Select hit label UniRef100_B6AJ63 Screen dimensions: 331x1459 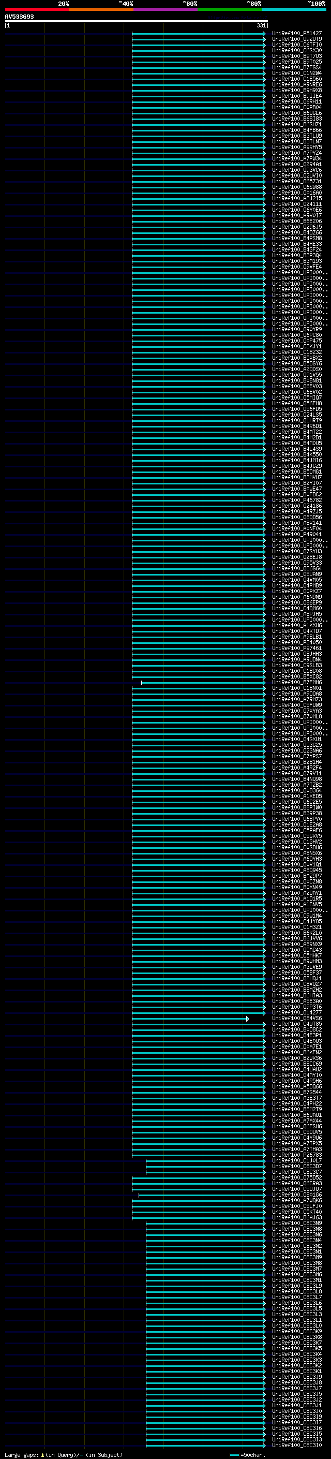297,1218
